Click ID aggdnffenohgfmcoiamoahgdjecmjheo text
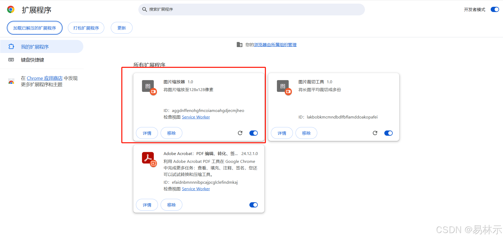 (204, 111)
